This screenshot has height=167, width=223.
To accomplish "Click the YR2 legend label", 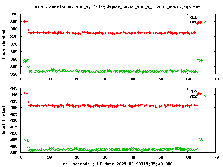I will tap(193, 96).
